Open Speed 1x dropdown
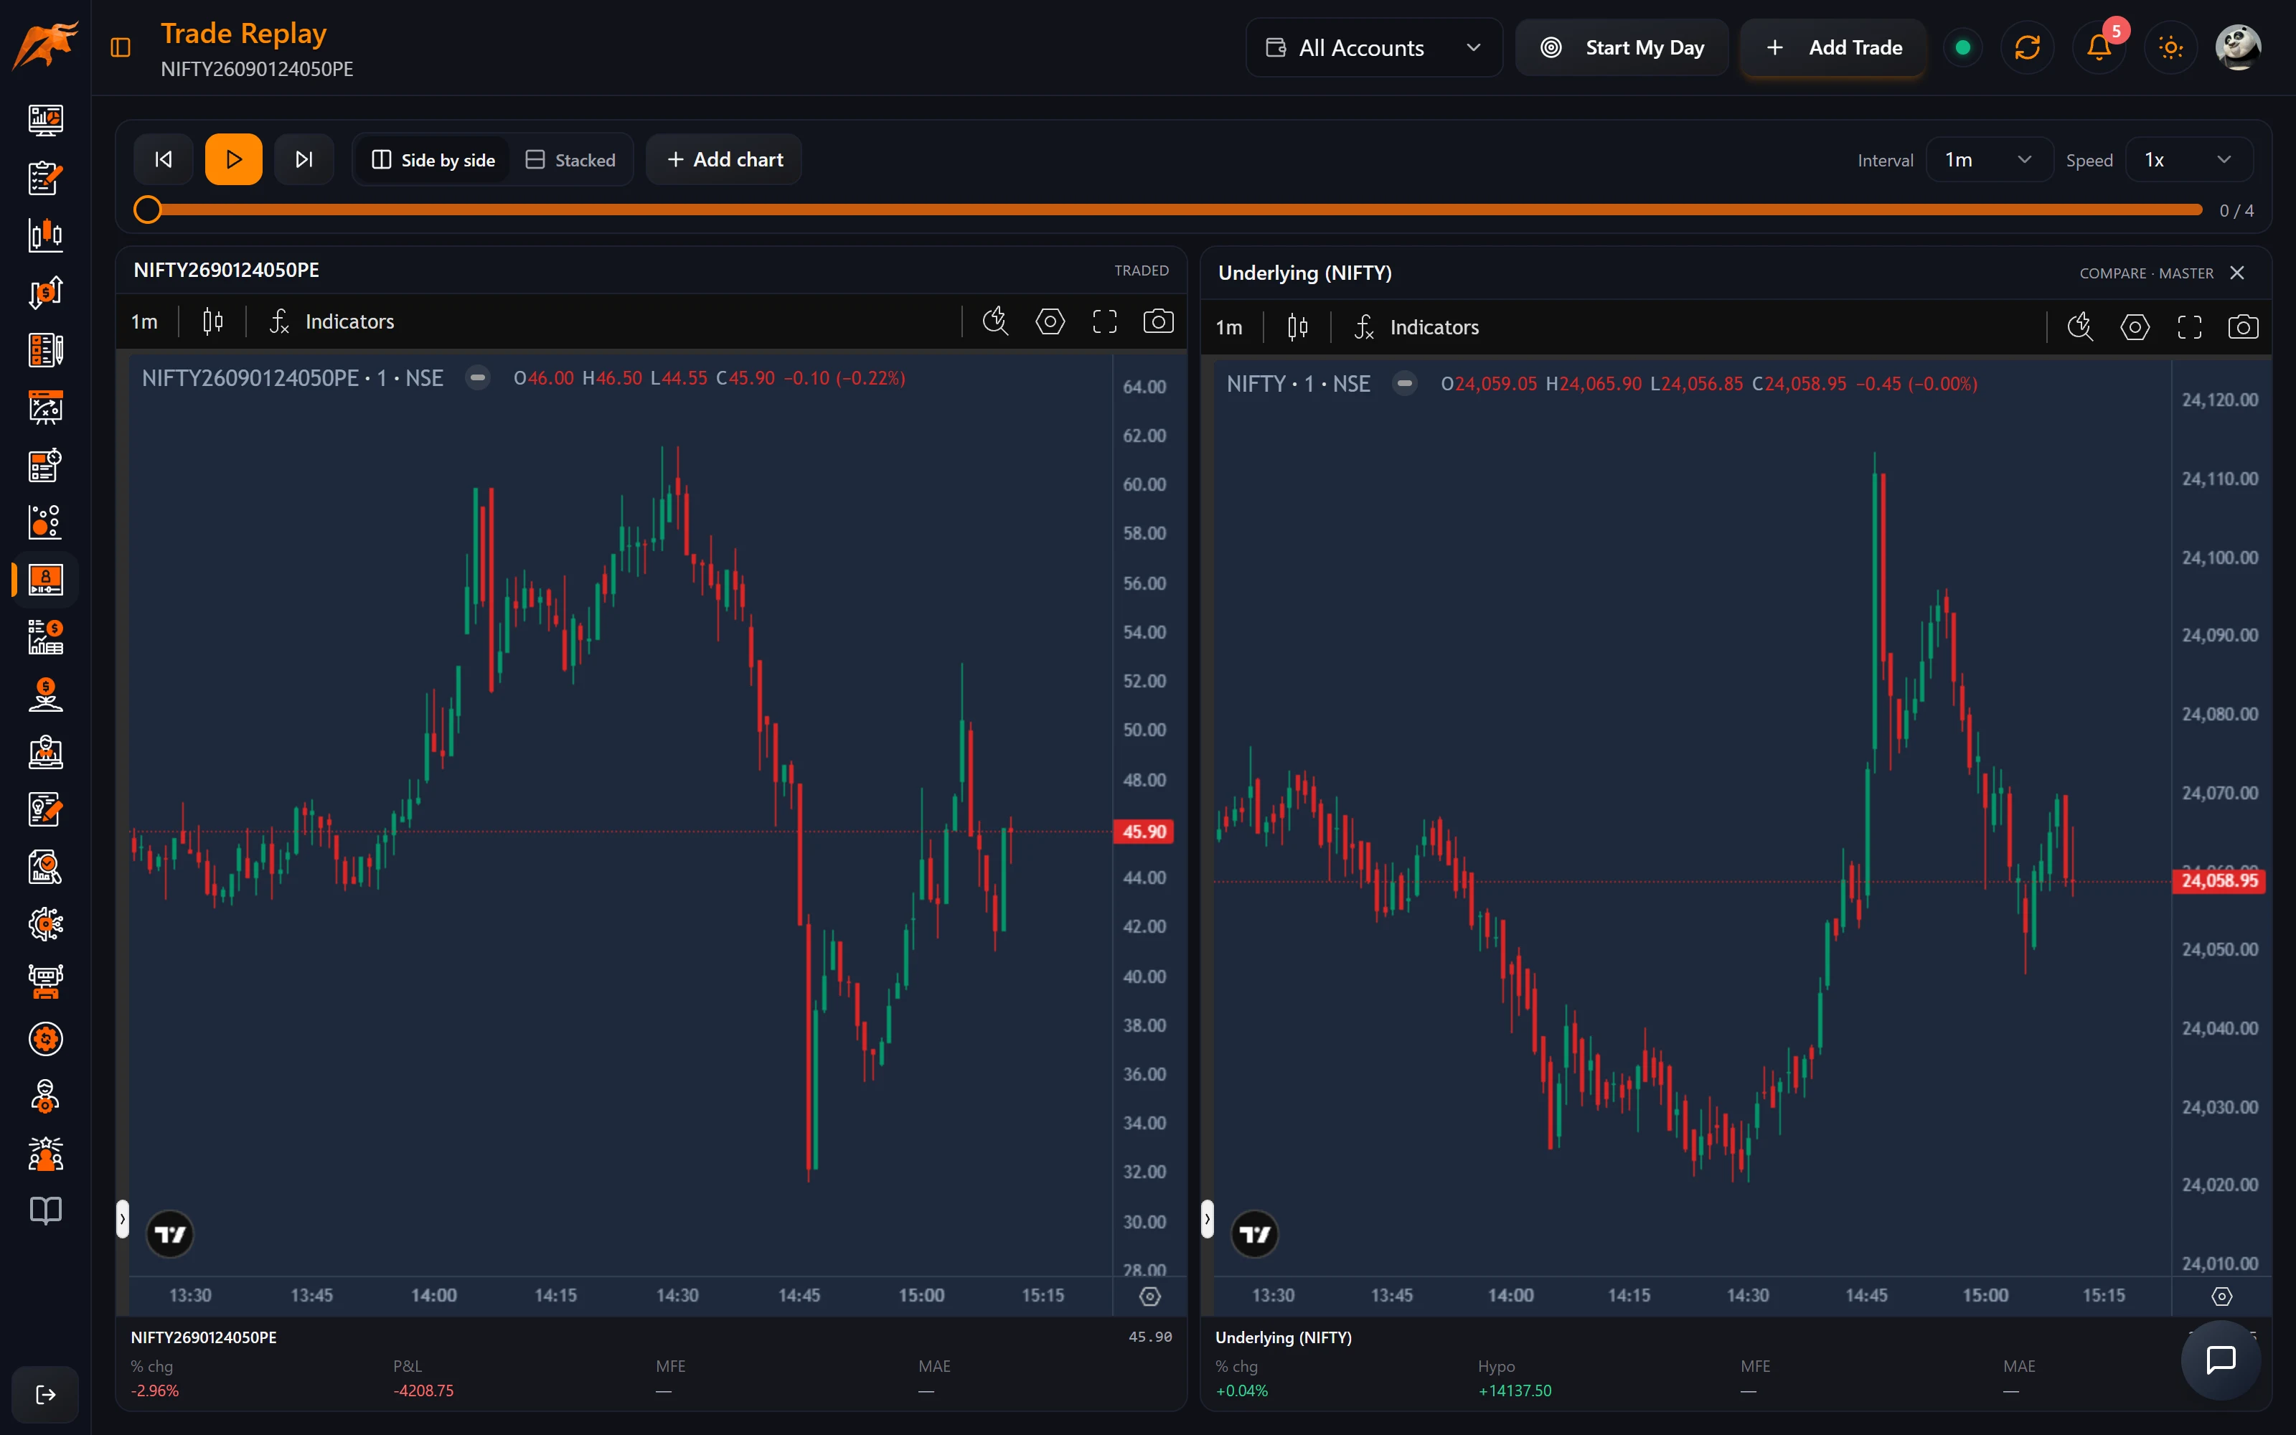 [x=2189, y=159]
